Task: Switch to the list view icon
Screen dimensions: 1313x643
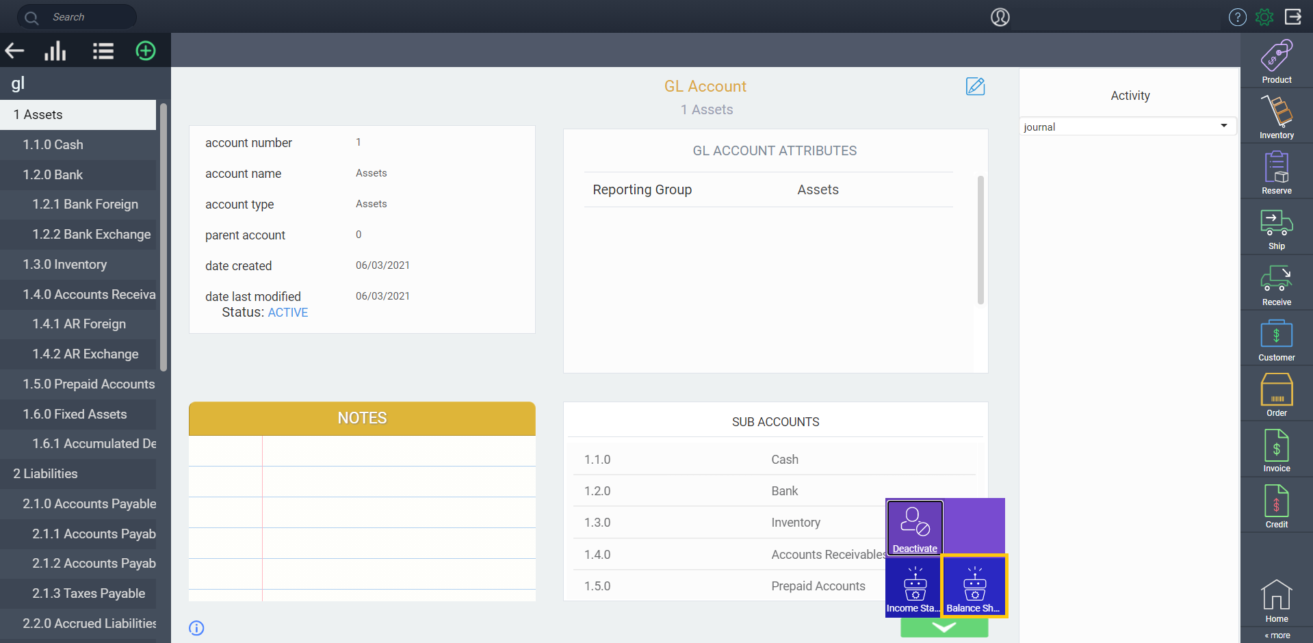Action: point(103,51)
